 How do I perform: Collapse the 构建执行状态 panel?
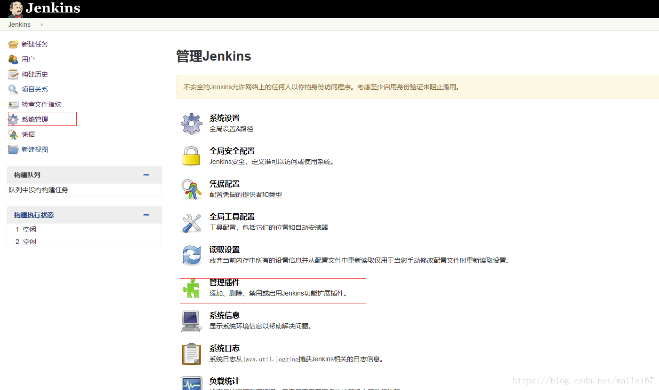pyautogui.click(x=146, y=215)
